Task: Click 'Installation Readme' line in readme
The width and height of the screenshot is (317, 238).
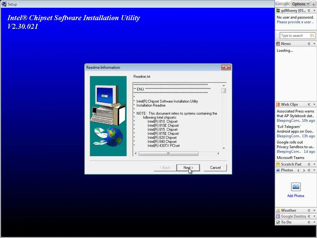Action: 151,105
